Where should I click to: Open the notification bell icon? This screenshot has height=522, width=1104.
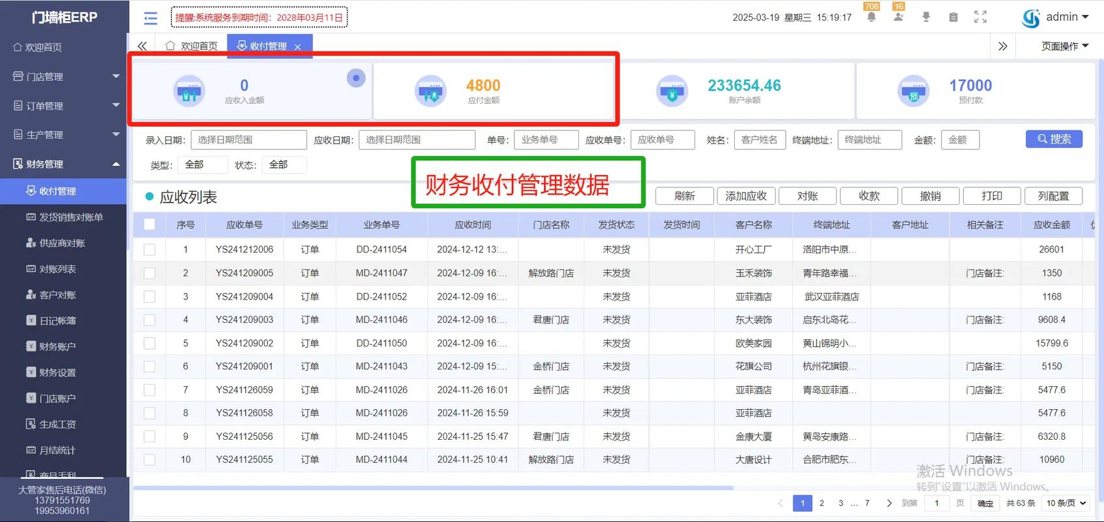click(871, 17)
